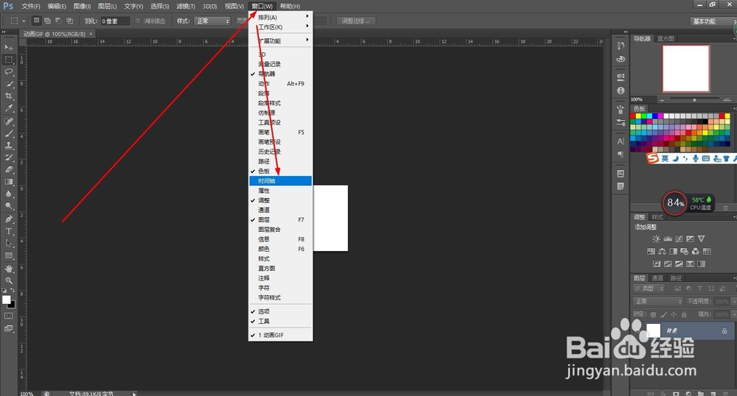Toggle the 消除锯齿 anti-alias checkbox
Viewport: 737px width, 396px height.
click(138, 21)
